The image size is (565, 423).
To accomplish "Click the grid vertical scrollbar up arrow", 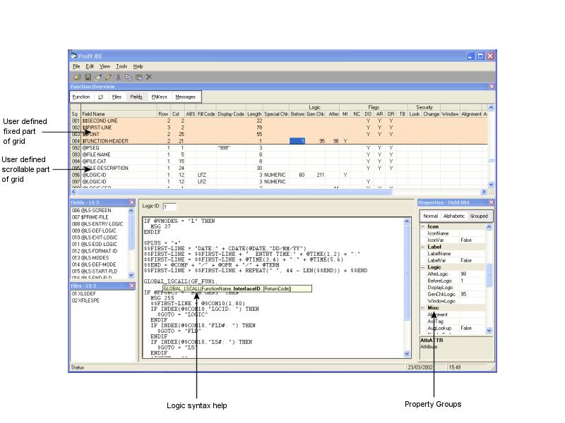I will coord(491,108).
